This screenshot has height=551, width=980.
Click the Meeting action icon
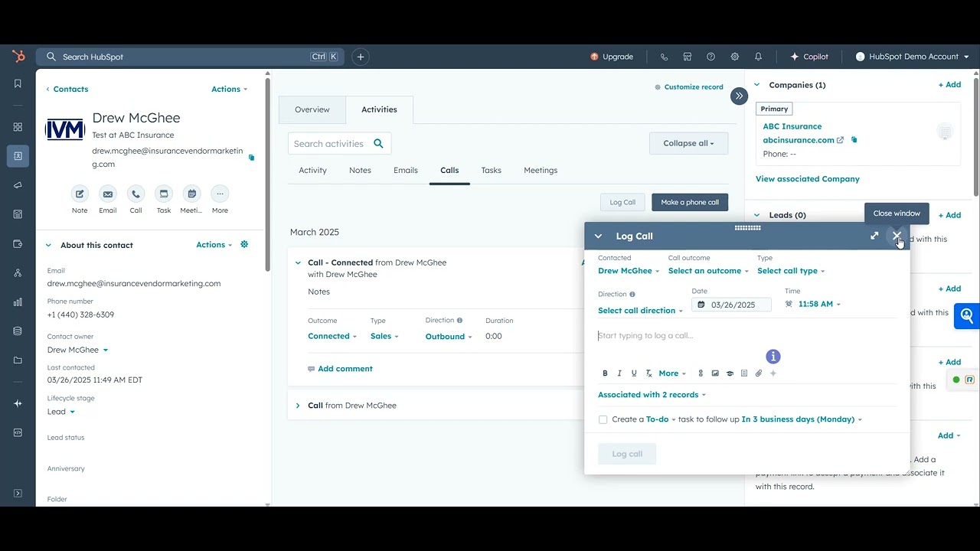[192, 194]
